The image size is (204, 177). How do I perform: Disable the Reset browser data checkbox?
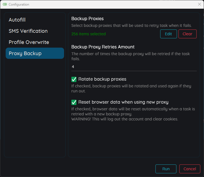(74, 102)
